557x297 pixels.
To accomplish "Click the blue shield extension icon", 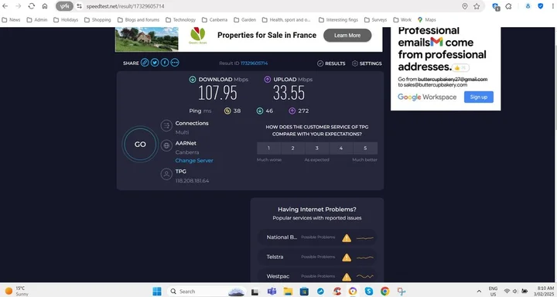I will 540,6.
